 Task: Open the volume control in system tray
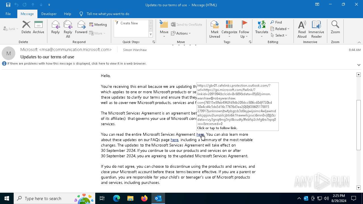[x=326, y=198]
